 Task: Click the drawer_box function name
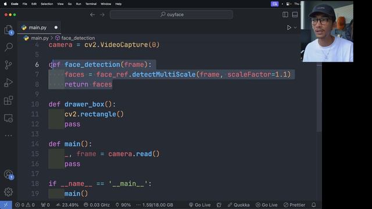point(84,105)
